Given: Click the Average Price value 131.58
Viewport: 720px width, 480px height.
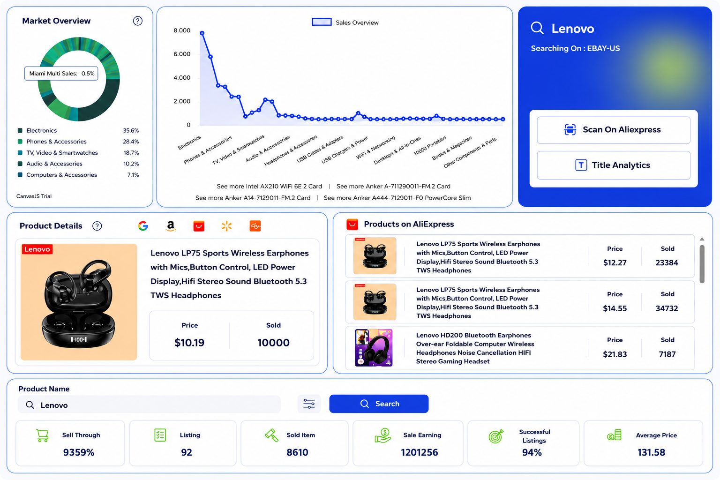Looking at the screenshot, I should [x=652, y=452].
